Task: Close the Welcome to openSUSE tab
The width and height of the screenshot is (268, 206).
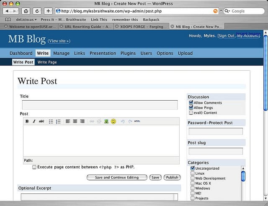Action: pos(6,26)
